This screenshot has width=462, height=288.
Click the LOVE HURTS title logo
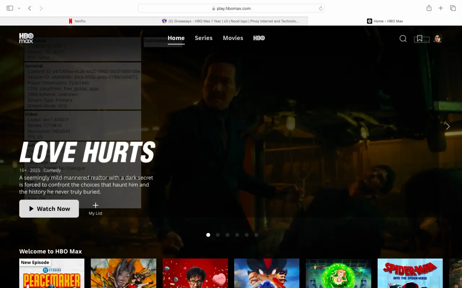pyautogui.click(x=87, y=152)
